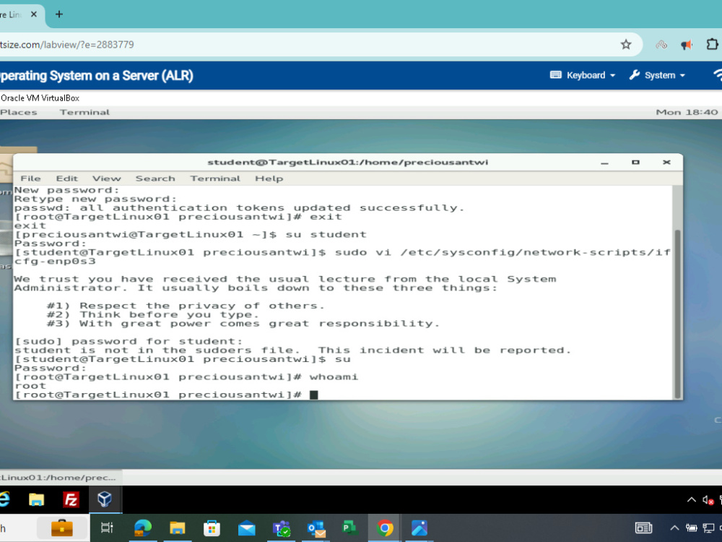Click the terminal entry in bottom window list

click(59, 478)
